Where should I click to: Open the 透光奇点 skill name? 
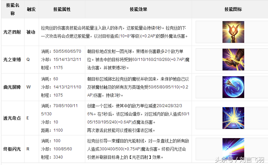[12, 118]
